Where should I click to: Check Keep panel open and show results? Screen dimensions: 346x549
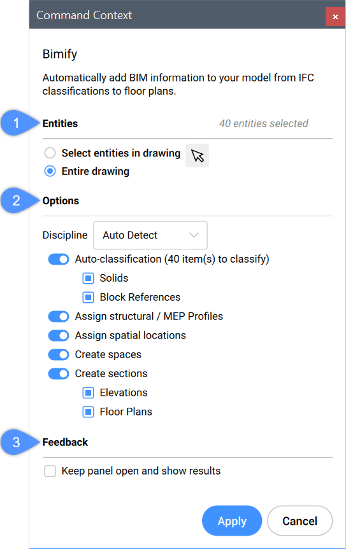click(x=50, y=471)
